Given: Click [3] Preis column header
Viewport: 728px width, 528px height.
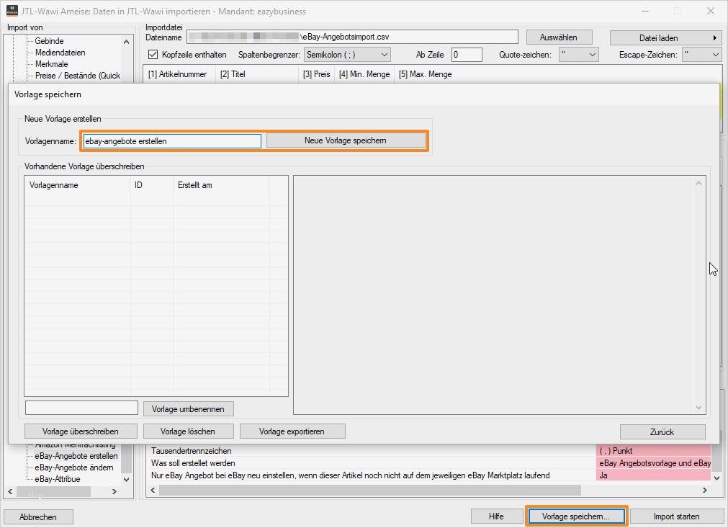Looking at the screenshot, I should click(317, 74).
